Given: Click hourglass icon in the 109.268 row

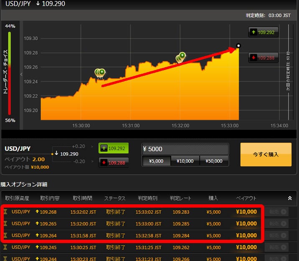Looking at the screenshot, I should pyautogui.click(x=5, y=211).
